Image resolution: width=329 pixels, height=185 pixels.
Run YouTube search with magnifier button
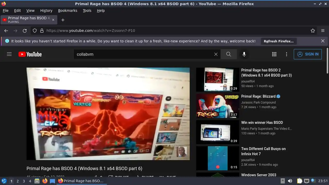(229, 54)
